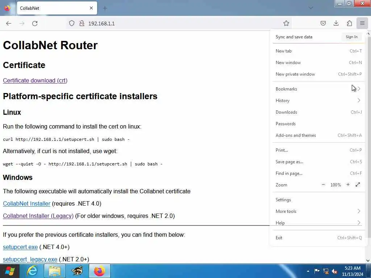Click the muted volume tray icon
Screen dimensions: 371x278
(334, 271)
